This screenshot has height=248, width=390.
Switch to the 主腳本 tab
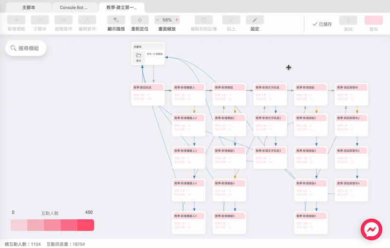click(29, 7)
